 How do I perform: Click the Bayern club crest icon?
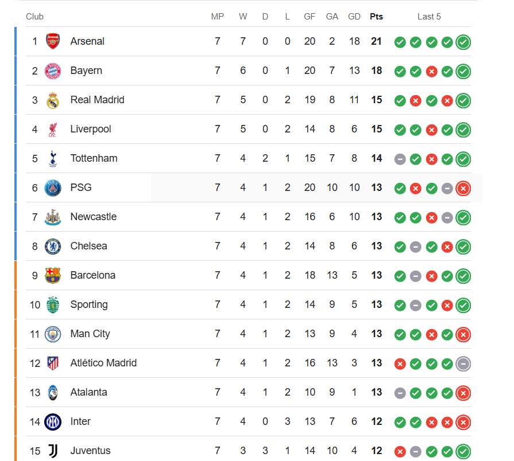coord(53,71)
